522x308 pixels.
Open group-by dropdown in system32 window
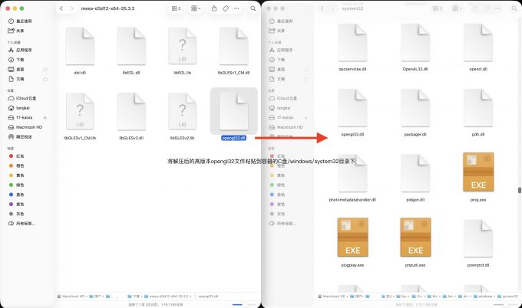[457, 8]
